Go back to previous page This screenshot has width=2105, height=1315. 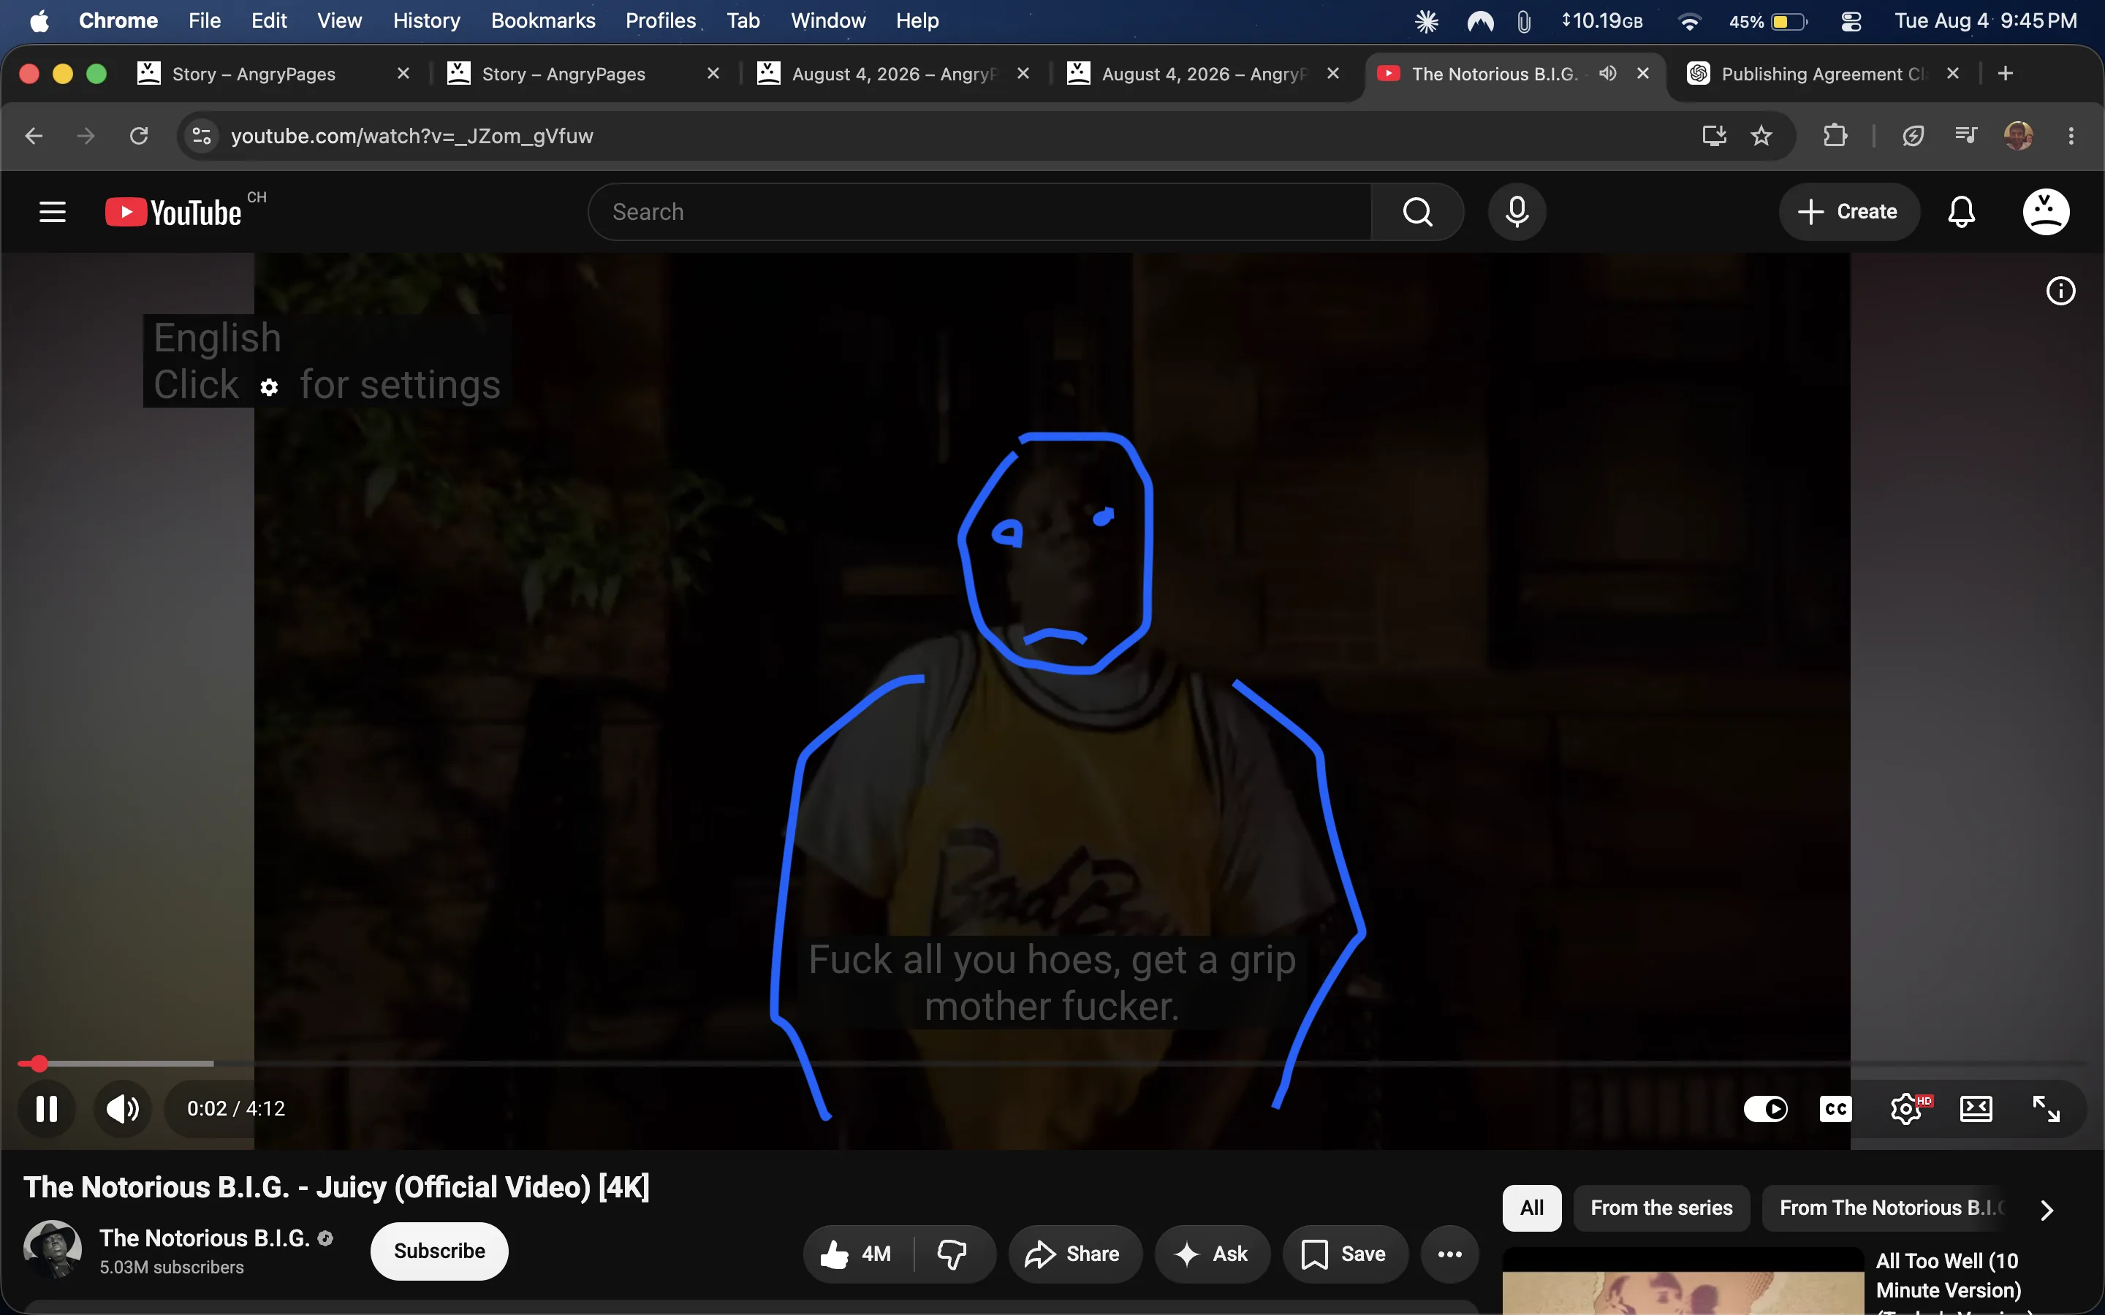pyautogui.click(x=34, y=137)
